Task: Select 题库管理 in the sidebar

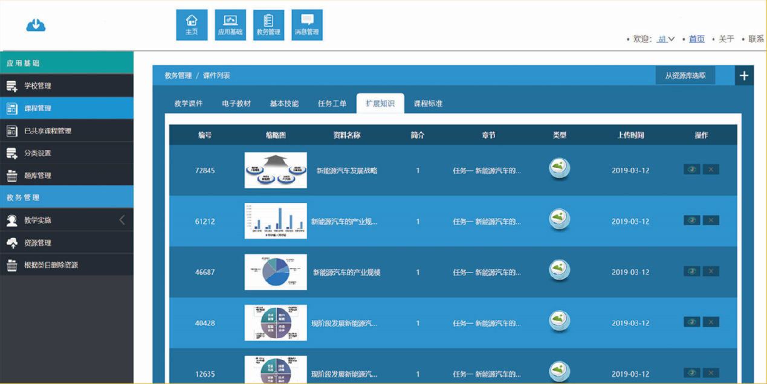Action: 37,176
